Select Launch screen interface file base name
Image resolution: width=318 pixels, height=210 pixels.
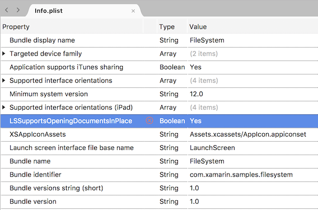click(x=72, y=148)
